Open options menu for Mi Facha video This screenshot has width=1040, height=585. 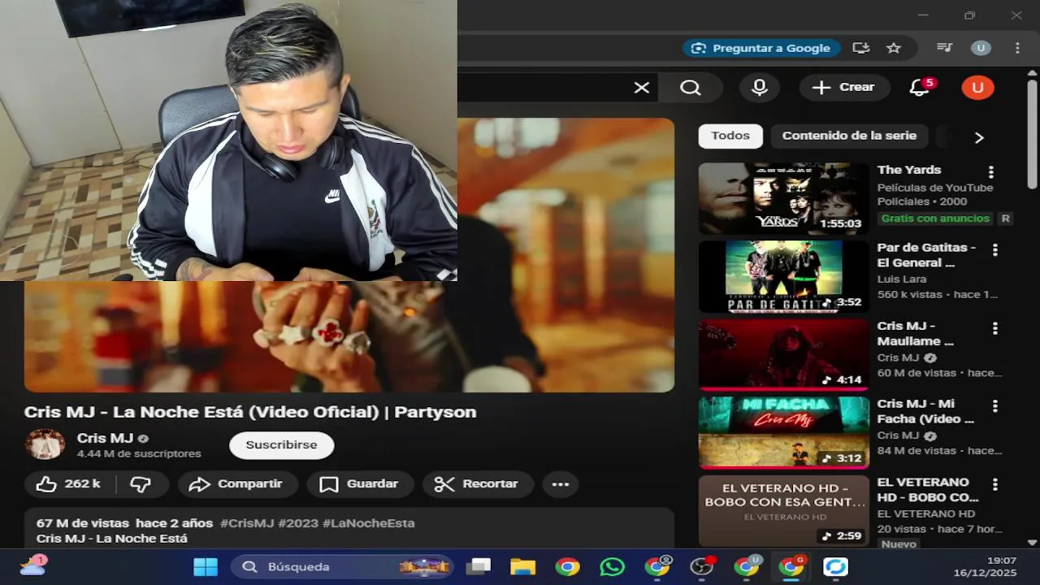(x=994, y=406)
